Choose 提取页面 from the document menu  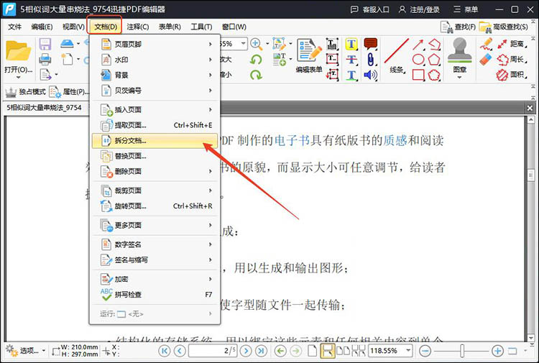[x=155, y=125]
